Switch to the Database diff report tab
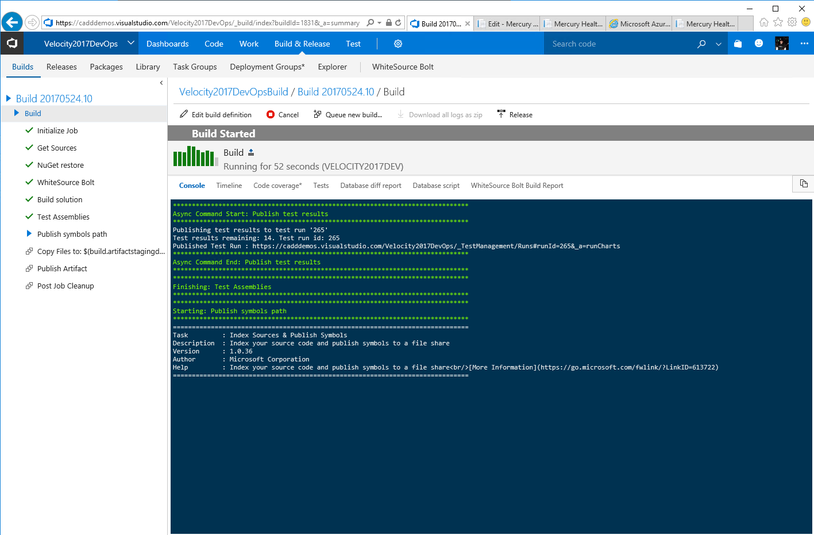 pyautogui.click(x=371, y=186)
